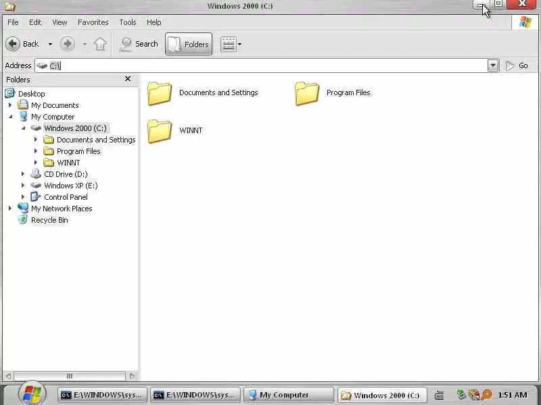The image size is (541, 405).
Task: Expand the Views dropdown arrow
Action: pyautogui.click(x=240, y=44)
